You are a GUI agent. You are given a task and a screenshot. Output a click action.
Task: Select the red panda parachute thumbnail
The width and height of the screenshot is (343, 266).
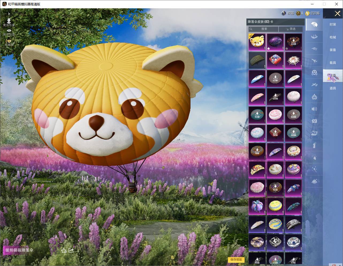(x=257, y=42)
